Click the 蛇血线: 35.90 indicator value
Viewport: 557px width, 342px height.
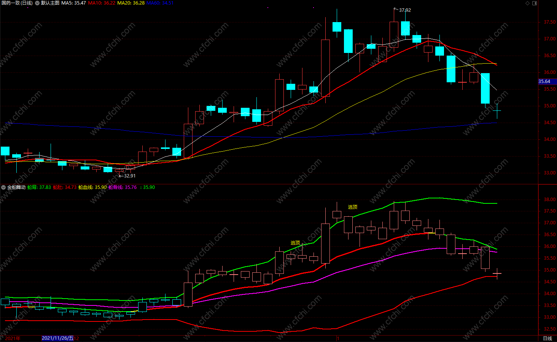click(92, 187)
